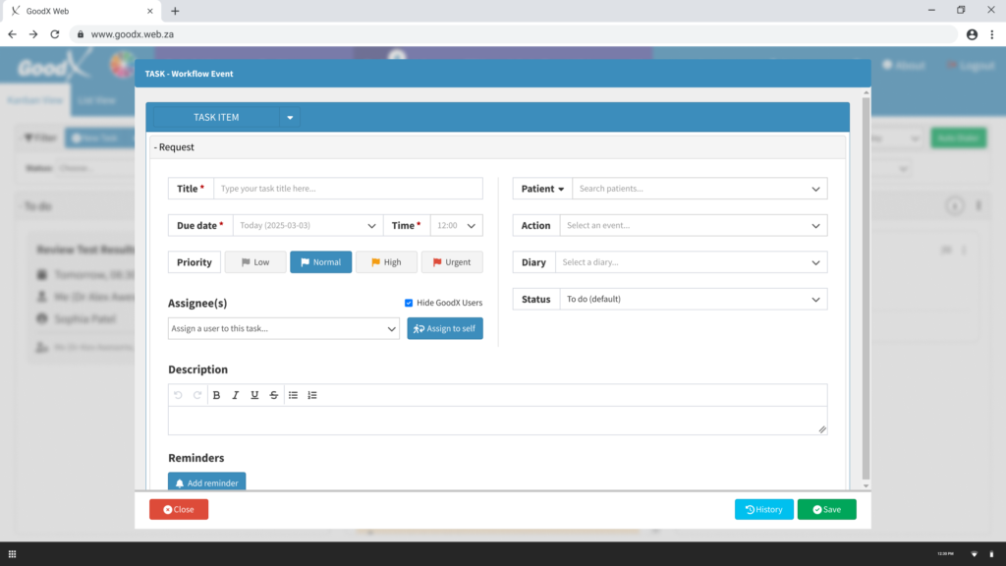Image resolution: width=1006 pixels, height=566 pixels.
Task: Switch to the GoodX Web browser tab
Action: [81, 11]
